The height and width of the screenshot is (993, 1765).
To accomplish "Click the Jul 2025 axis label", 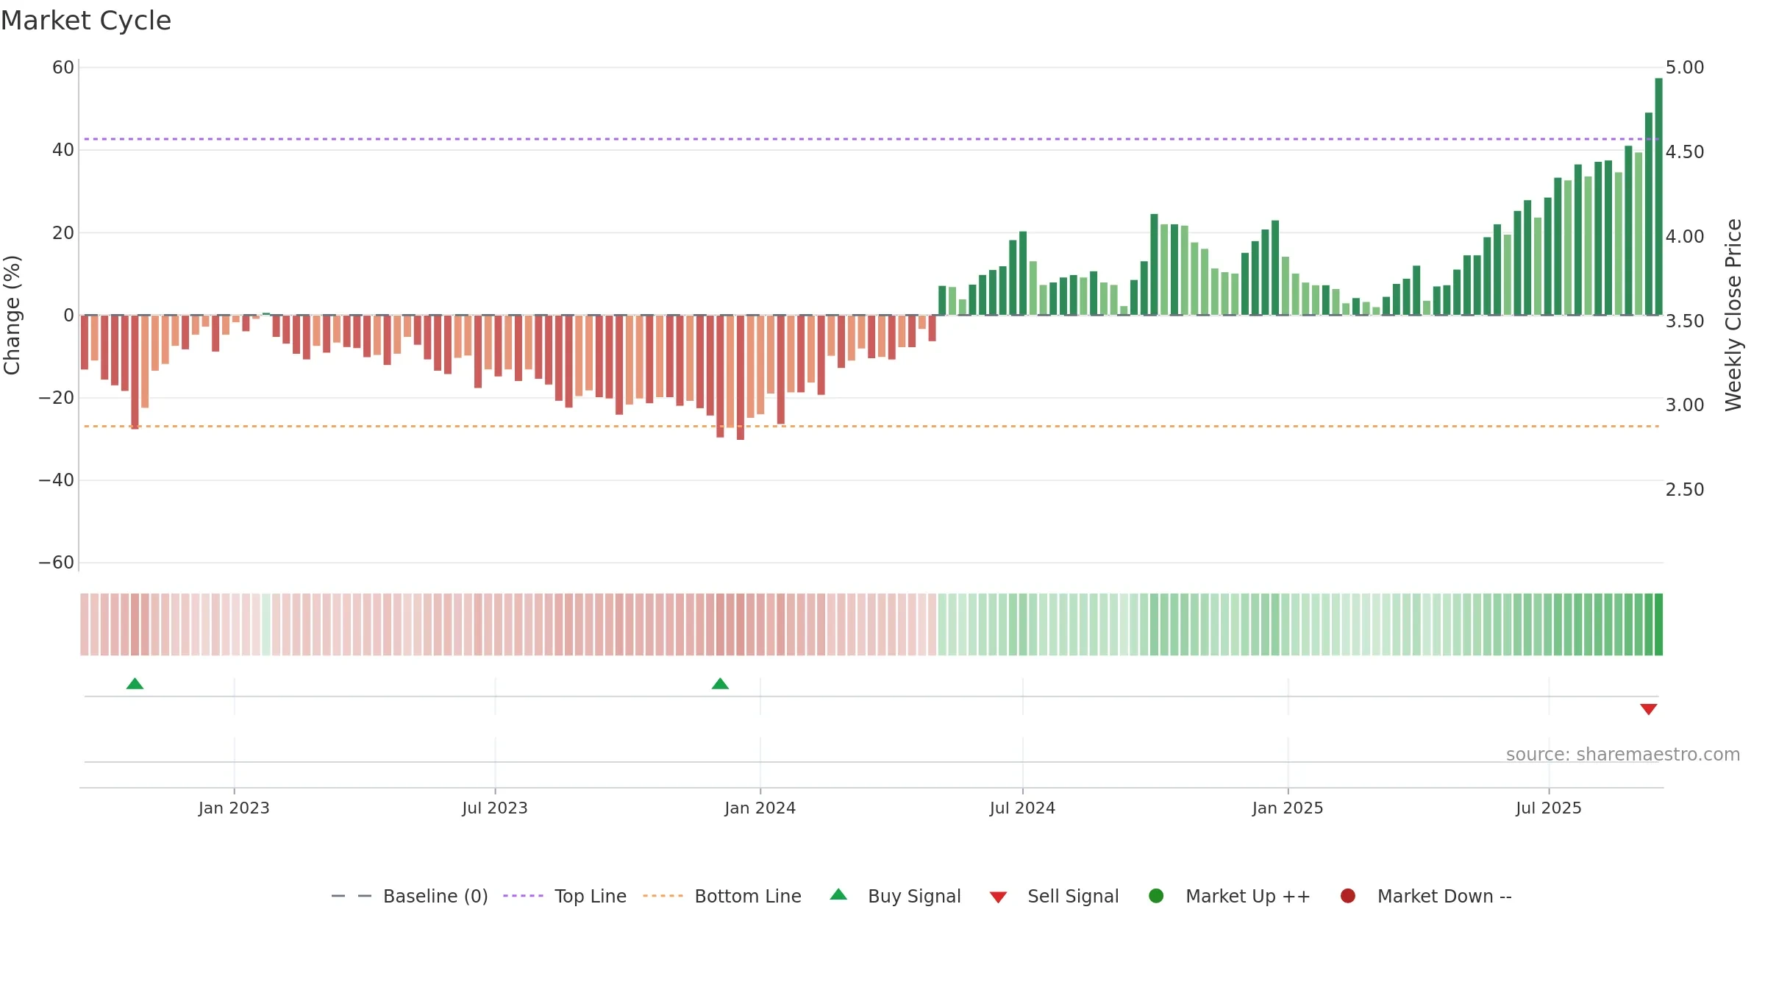I will point(1549,808).
